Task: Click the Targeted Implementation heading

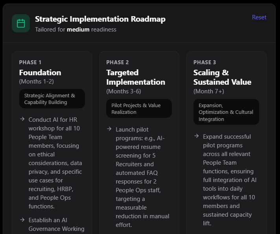Action: (x=136, y=77)
